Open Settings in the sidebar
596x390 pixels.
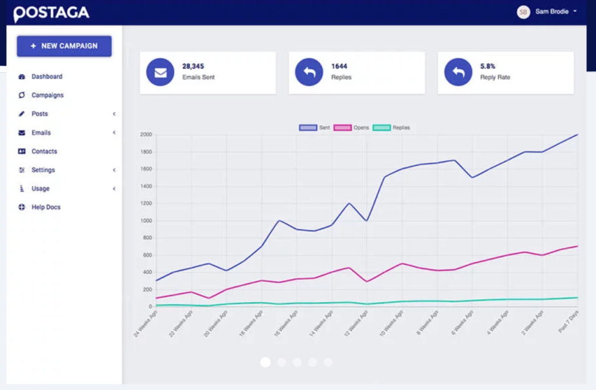pyautogui.click(x=43, y=170)
